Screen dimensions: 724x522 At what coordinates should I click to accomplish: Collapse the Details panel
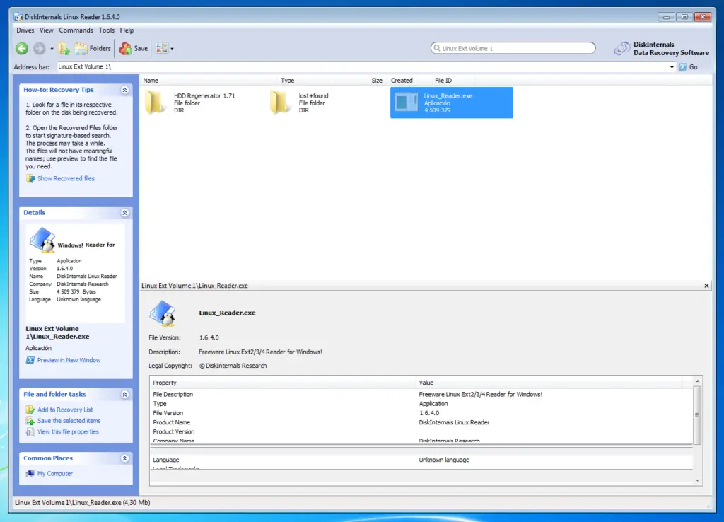click(124, 213)
